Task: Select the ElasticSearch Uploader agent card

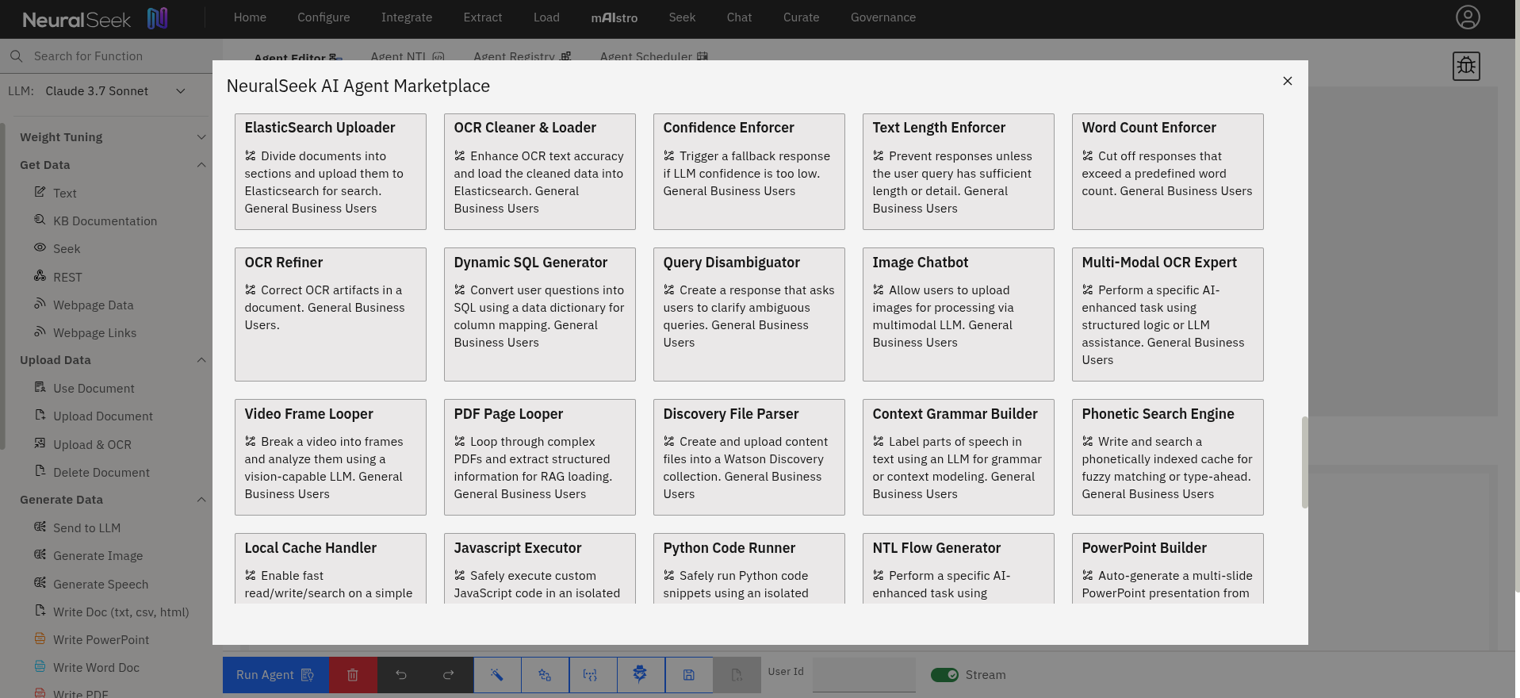Action: click(x=331, y=171)
